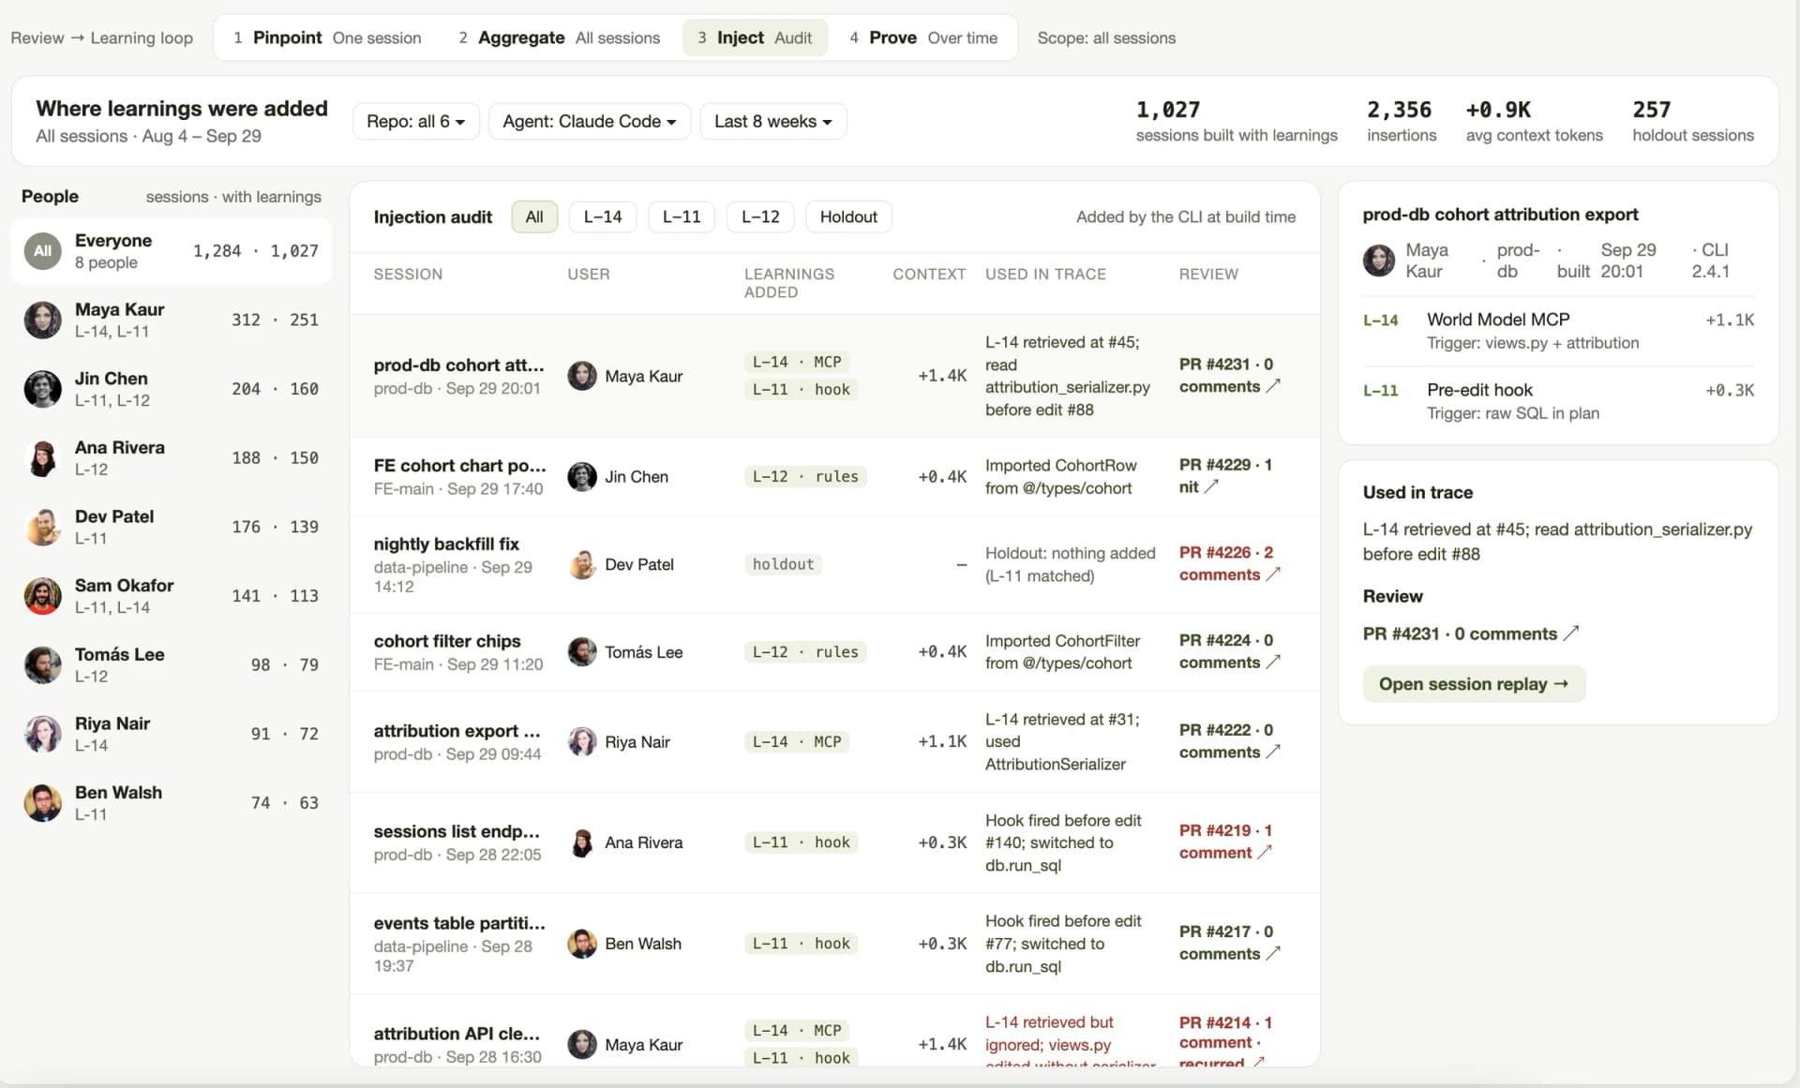Open the 'Last 8 weeks' dropdown
Image resolution: width=1800 pixels, height=1088 pixels.
pos(773,121)
